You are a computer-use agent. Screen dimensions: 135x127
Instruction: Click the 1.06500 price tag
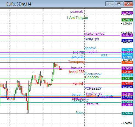pos(127,75)
